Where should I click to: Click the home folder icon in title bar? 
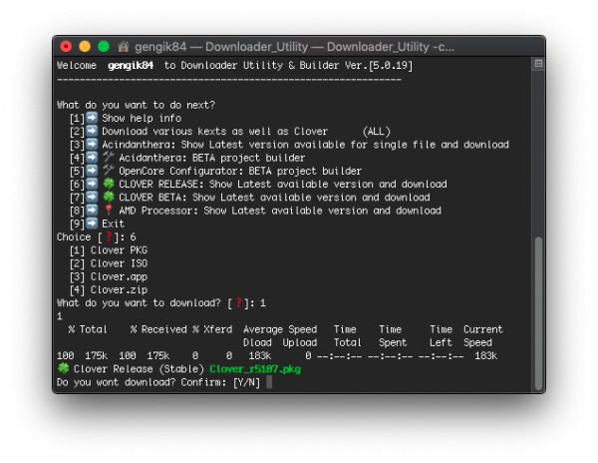coord(123,47)
